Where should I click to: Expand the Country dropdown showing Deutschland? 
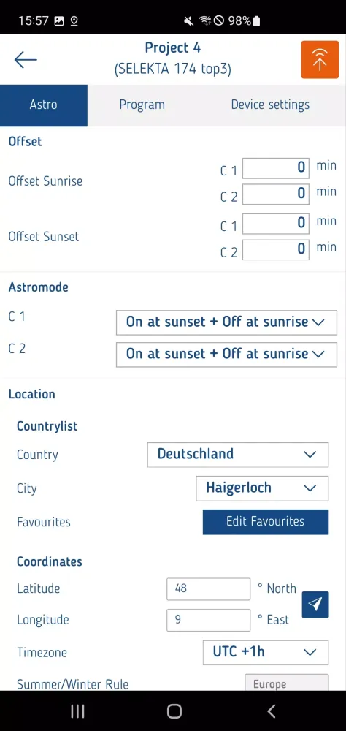point(237,455)
